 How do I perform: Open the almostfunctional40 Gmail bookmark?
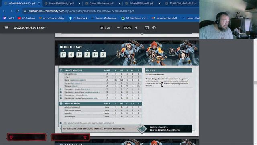point(165,18)
